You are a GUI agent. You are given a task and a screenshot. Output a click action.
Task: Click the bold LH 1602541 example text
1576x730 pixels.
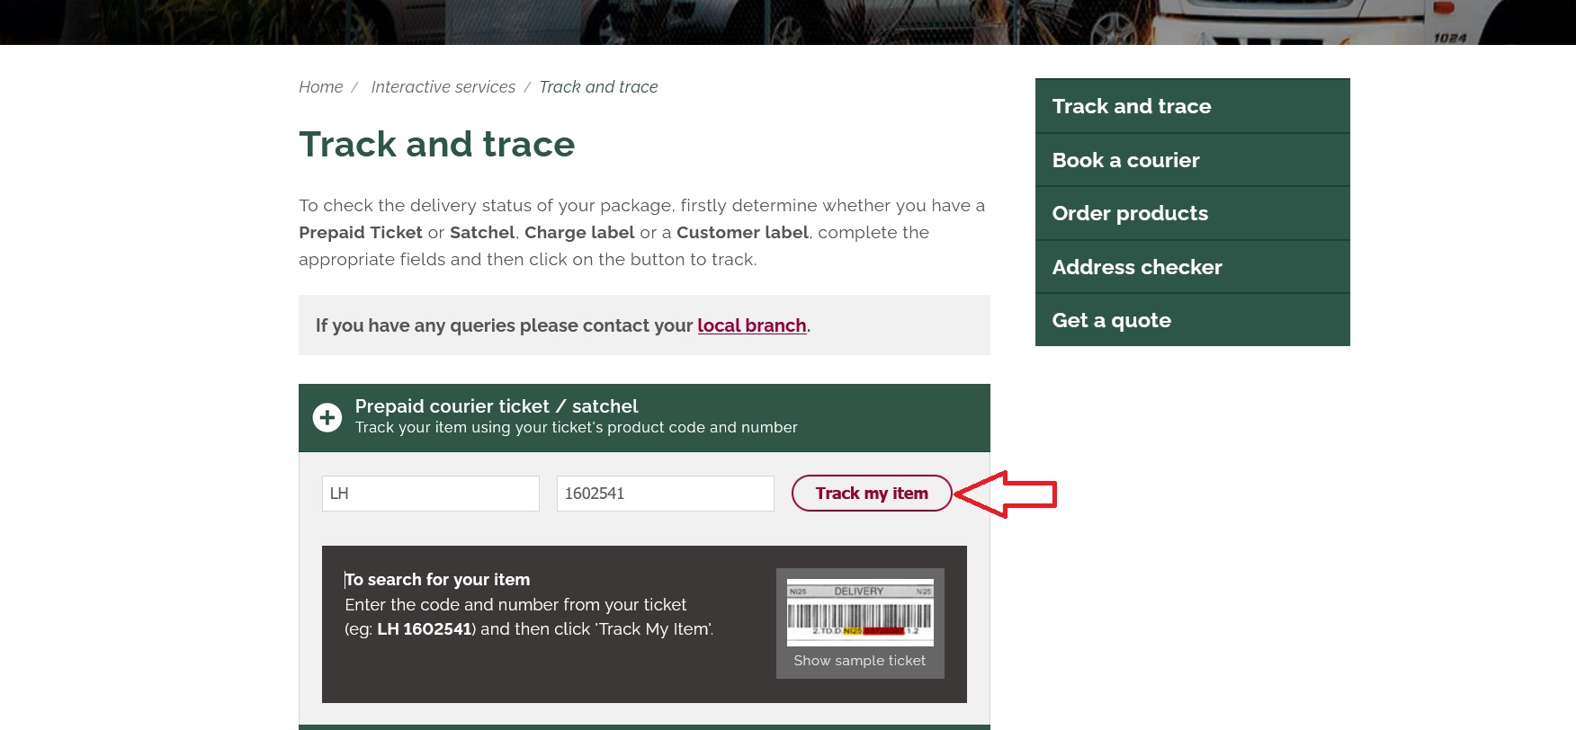(424, 629)
